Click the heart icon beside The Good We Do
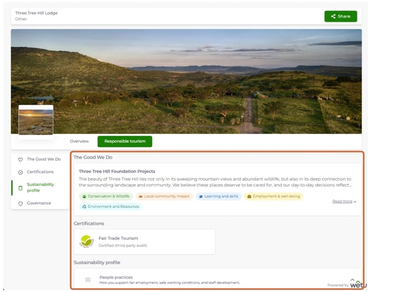Viewport: 406px width, 292px height. pos(21,160)
